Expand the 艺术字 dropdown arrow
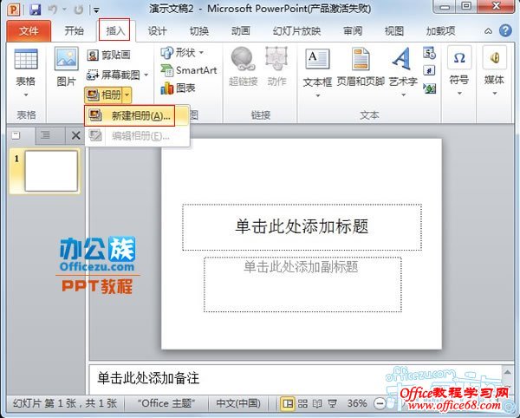Viewport: 520px width, 418px height. coord(403,95)
